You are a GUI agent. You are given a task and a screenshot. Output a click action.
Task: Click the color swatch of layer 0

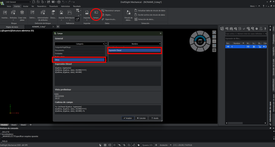(x=264, y=47)
